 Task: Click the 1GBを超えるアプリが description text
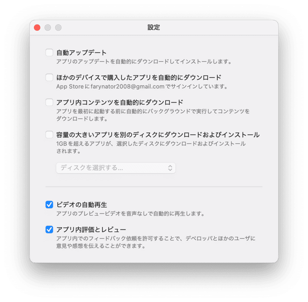pos(151,147)
